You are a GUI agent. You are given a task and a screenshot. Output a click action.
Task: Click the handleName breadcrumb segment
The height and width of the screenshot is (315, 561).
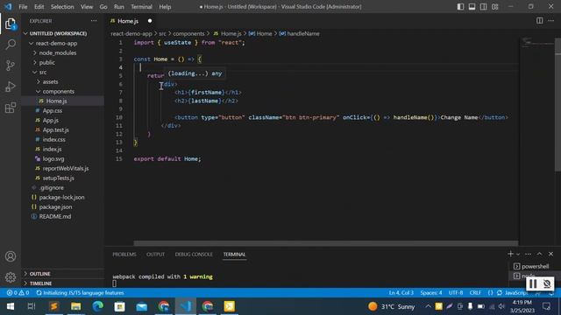pos(303,33)
